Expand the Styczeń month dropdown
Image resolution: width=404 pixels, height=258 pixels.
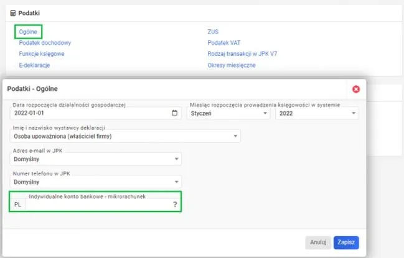tap(228, 113)
